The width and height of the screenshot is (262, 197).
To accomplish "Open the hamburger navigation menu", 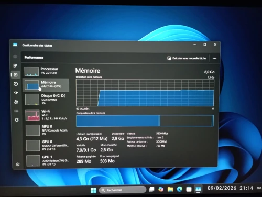I will tap(15, 57).
